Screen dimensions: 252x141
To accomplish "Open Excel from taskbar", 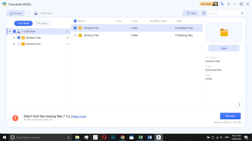I will pos(141,137).
